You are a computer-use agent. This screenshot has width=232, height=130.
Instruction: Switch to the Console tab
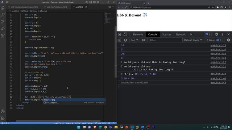tap(153, 35)
